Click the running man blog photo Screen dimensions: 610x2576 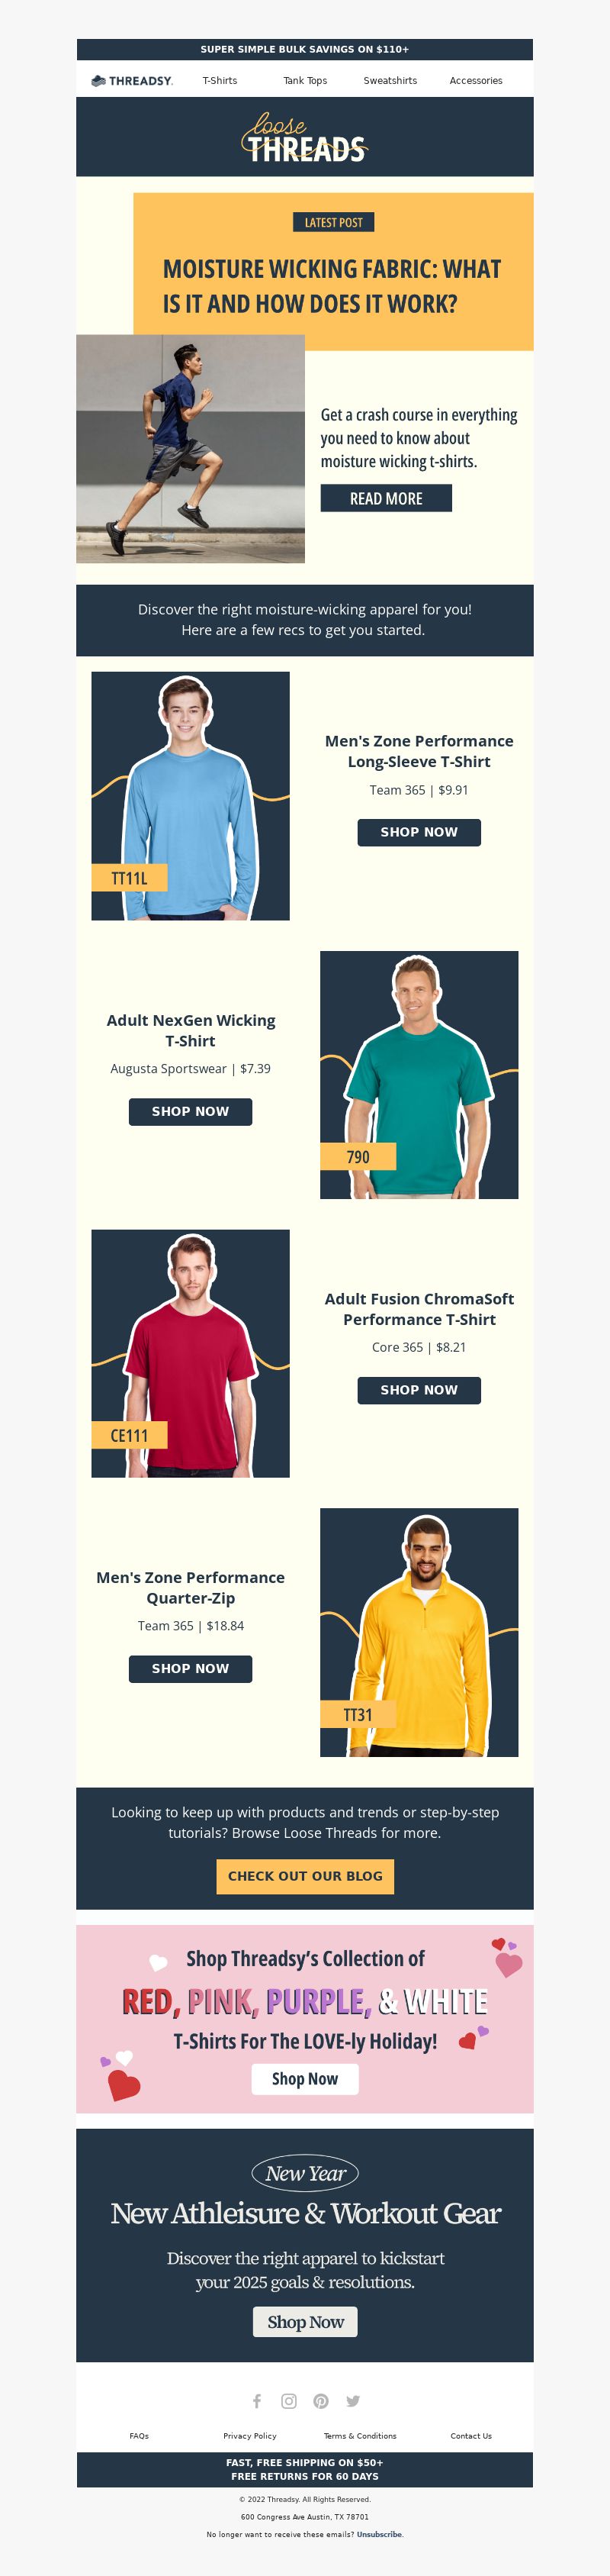(191, 449)
